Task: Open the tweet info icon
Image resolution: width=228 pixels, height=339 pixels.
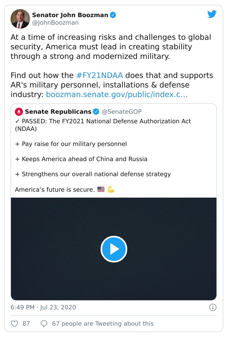Action: click(213, 307)
